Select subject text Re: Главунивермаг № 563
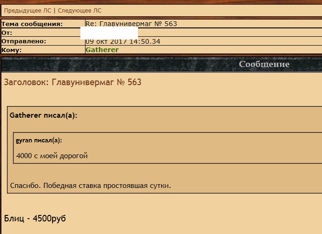 click(x=131, y=24)
